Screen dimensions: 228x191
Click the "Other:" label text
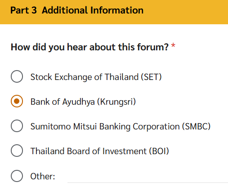(x=43, y=176)
